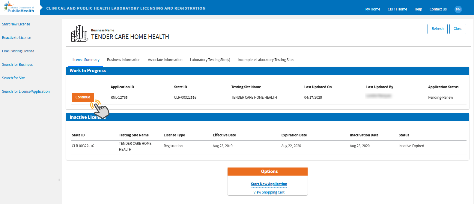
Task: Open My Home in top navigation
Action: click(x=372, y=9)
